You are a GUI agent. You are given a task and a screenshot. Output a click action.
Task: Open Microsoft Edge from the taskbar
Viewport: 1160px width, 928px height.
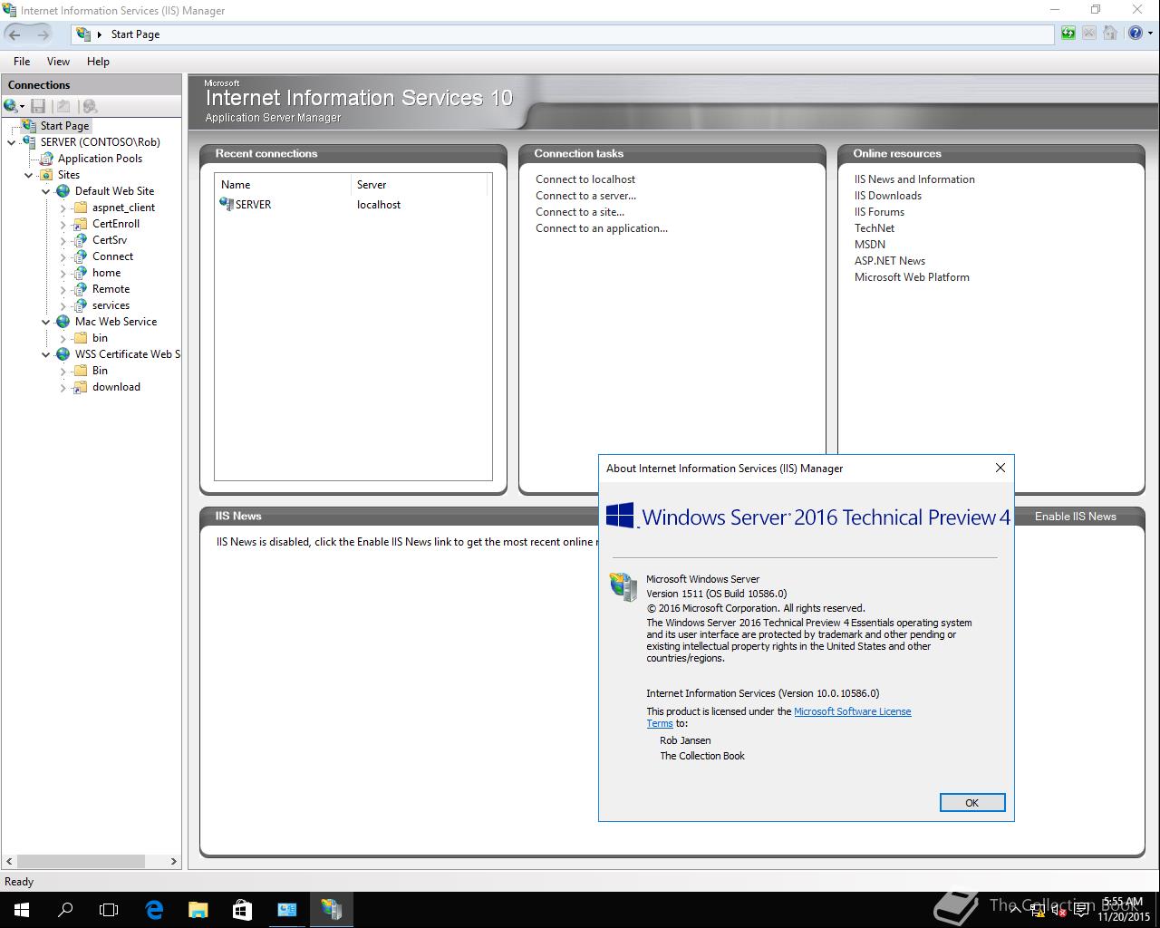154,910
